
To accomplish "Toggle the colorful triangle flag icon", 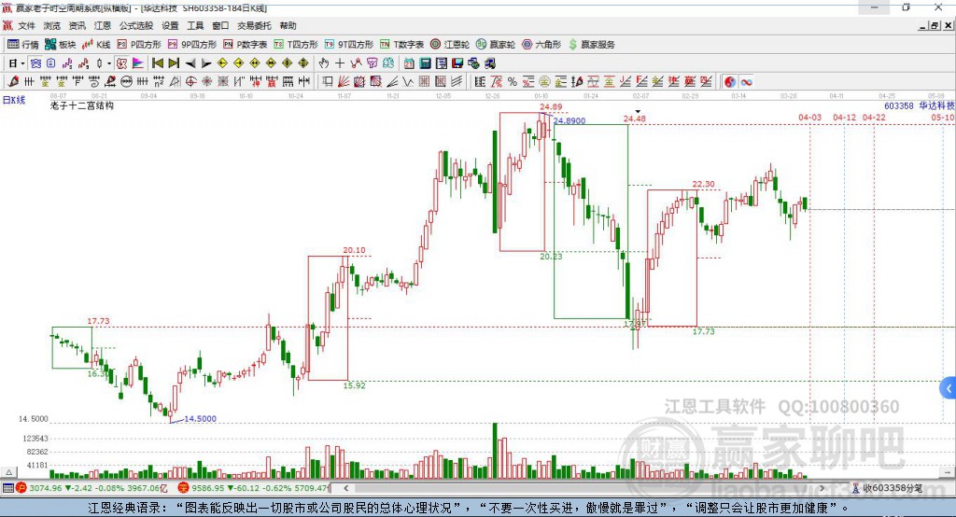I will [x=138, y=63].
